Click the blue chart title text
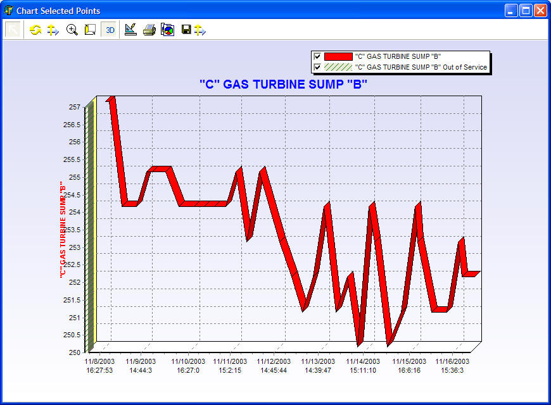 point(283,84)
